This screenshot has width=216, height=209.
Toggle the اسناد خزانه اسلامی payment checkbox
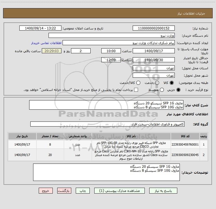(136, 90)
